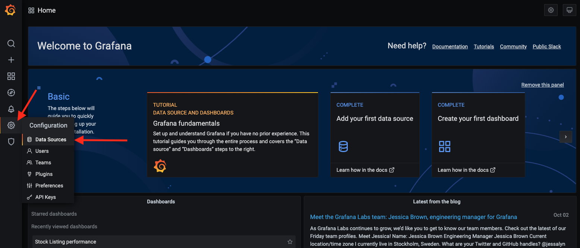Image resolution: width=580 pixels, height=248 pixels.
Task: Open the Search sidebar icon
Action: [11, 44]
